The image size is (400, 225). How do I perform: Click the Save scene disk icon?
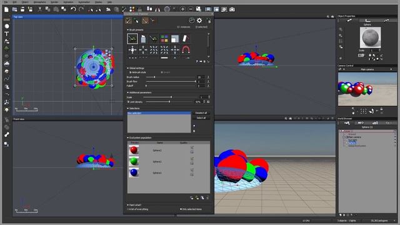click(22, 9)
